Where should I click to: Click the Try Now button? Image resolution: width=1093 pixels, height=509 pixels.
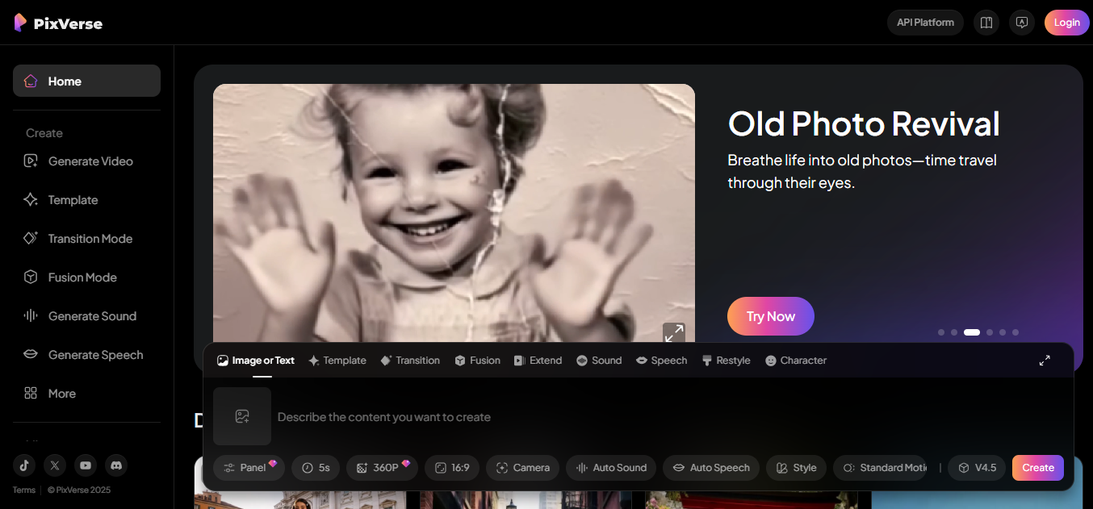(771, 316)
